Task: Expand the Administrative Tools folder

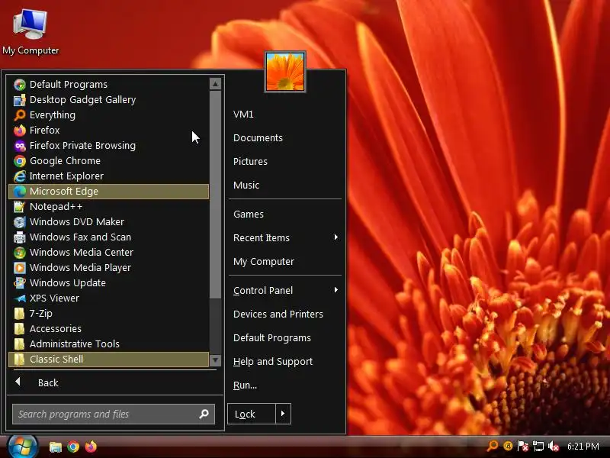Action: [109, 344]
